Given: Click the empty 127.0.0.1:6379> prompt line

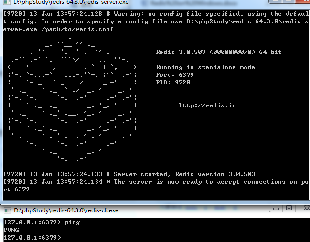Looking at the screenshot, I should coord(32,237).
